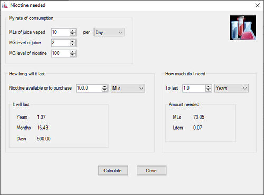This screenshot has height=195, width=264.
Task: Click the 'MG level of juice' label
Action: point(25,43)
